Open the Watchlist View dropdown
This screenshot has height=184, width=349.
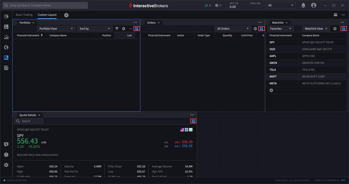(x=316, y=29)
